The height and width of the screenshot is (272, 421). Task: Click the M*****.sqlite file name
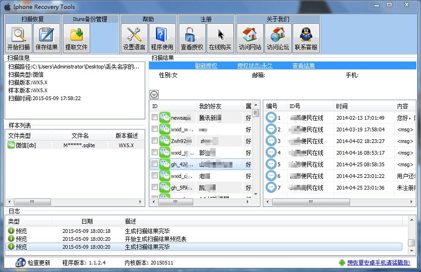coord(79,145)
